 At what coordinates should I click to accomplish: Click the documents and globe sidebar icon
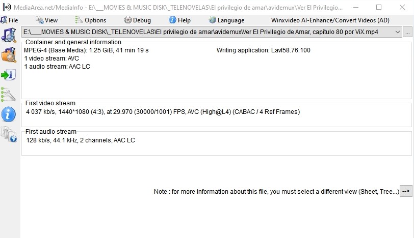pos(9,134)
